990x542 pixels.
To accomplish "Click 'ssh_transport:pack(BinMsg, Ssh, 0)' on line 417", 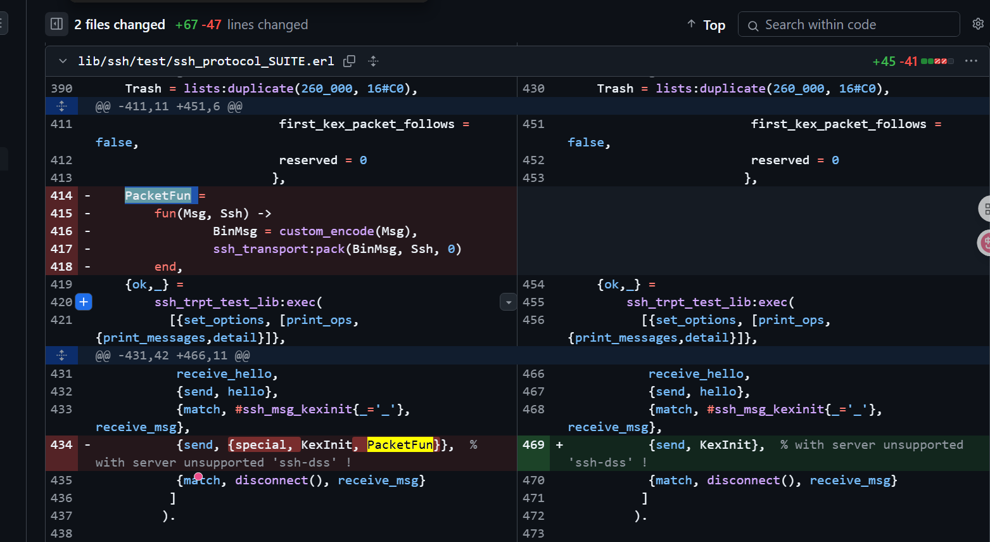I will [x=338, y=249].
